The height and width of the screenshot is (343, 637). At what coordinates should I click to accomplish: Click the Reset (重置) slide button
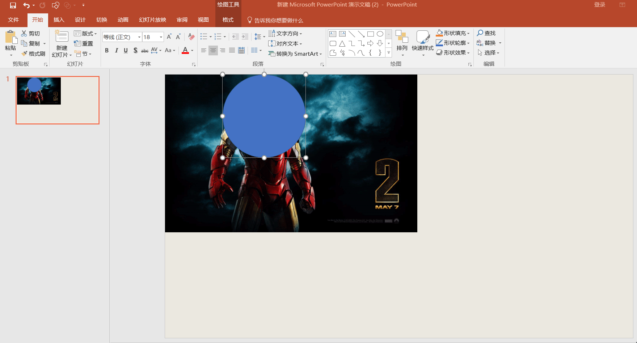tap(84, 43)
